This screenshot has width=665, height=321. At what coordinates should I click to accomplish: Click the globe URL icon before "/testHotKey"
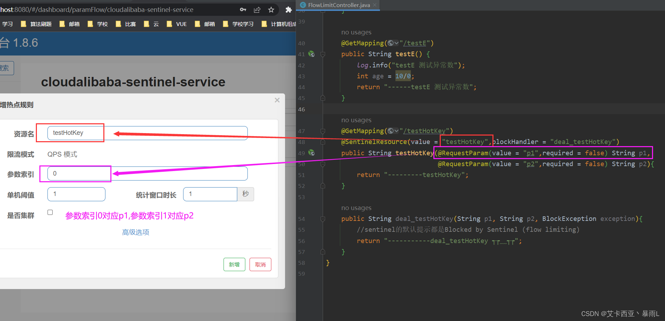(390, 131)
